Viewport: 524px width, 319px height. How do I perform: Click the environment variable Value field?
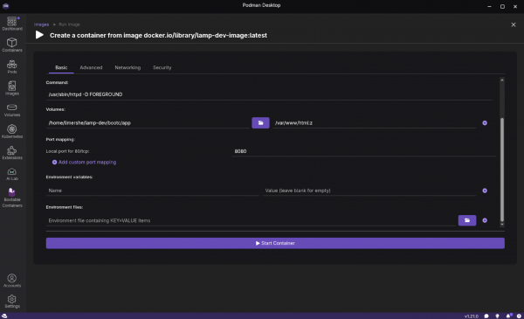pos(369,191)
